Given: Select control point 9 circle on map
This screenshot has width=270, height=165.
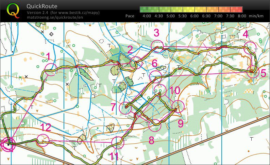Looking at the screenshot, I should click(x=178, y=107).
